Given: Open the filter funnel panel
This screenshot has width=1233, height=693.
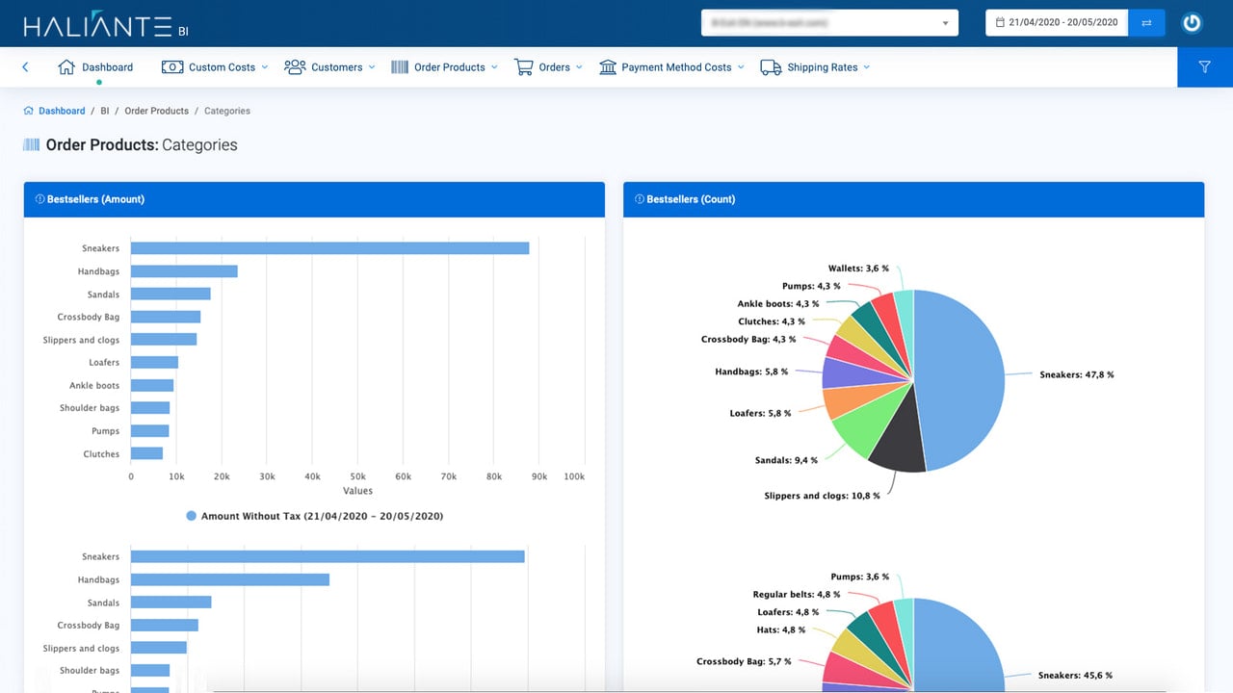Looking at the screenshot, I should tap(1205, 67).
